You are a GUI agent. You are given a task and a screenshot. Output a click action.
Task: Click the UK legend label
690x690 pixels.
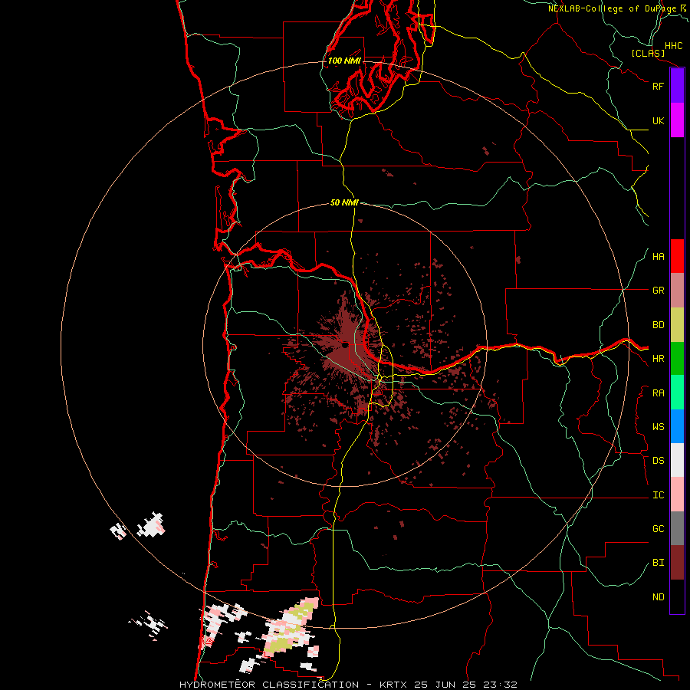click(658, 120)
